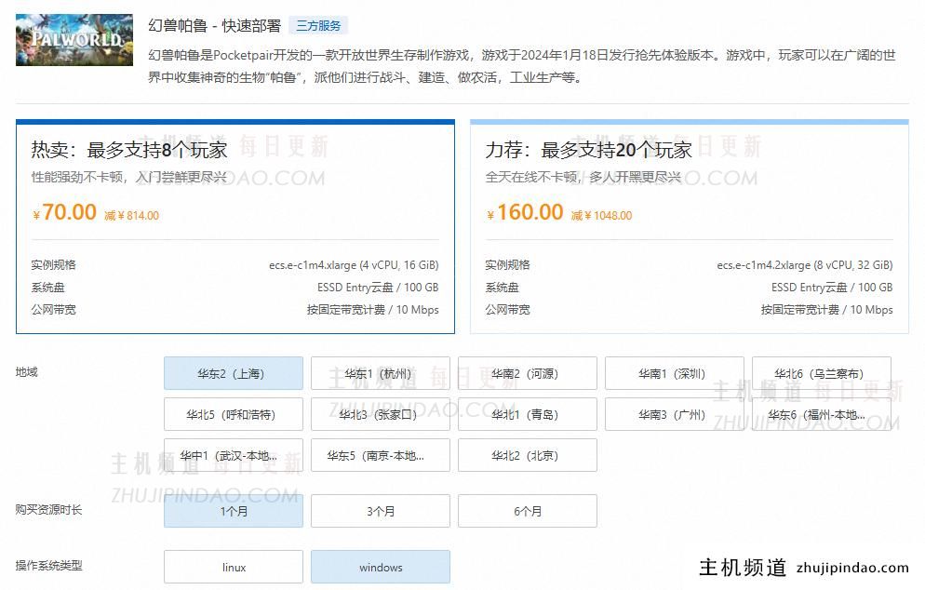Select the 最多支持20个玩家 plan card
Viewport: 925px width, 590px height.
(689, 226)
